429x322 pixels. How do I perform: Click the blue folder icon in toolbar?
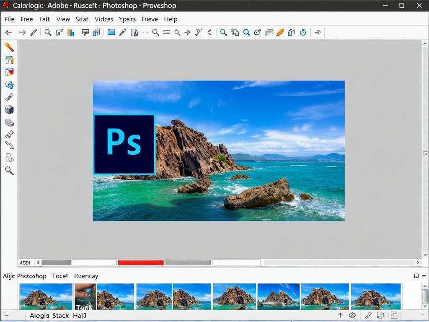(111, 32)
